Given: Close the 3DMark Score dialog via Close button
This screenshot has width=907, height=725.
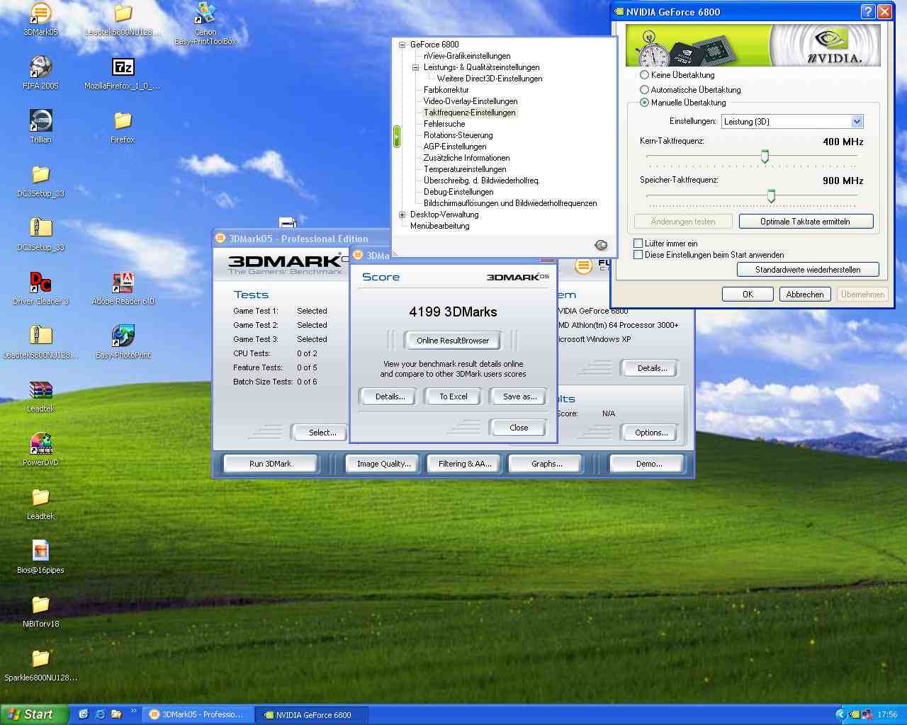Looking at the screenshot, I should [519, 428].
